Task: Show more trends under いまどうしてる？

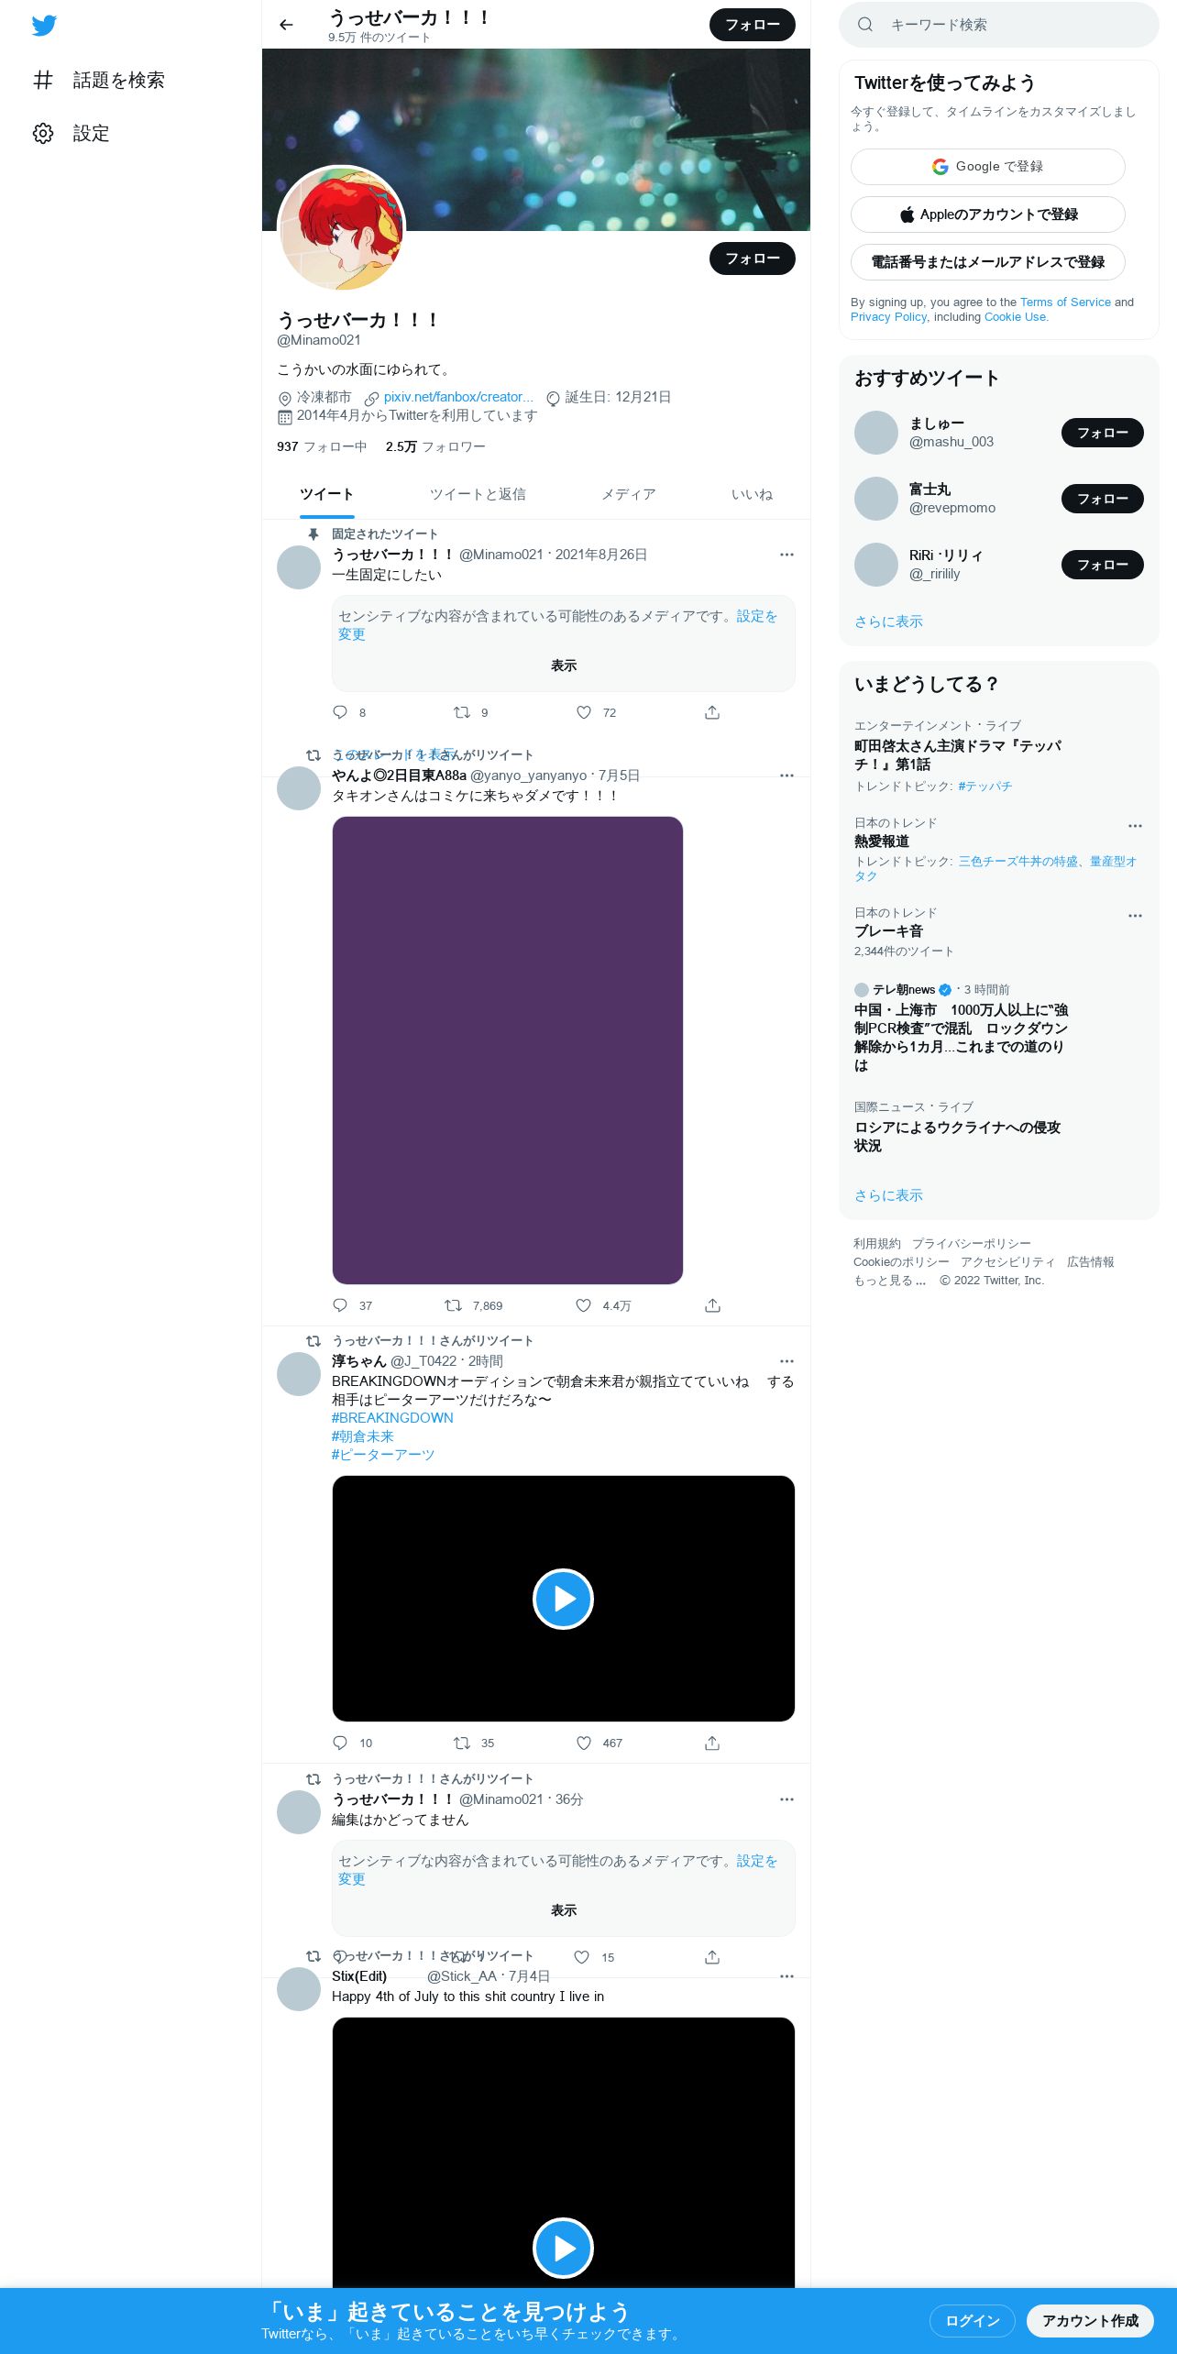Action: click(888, 1195)
